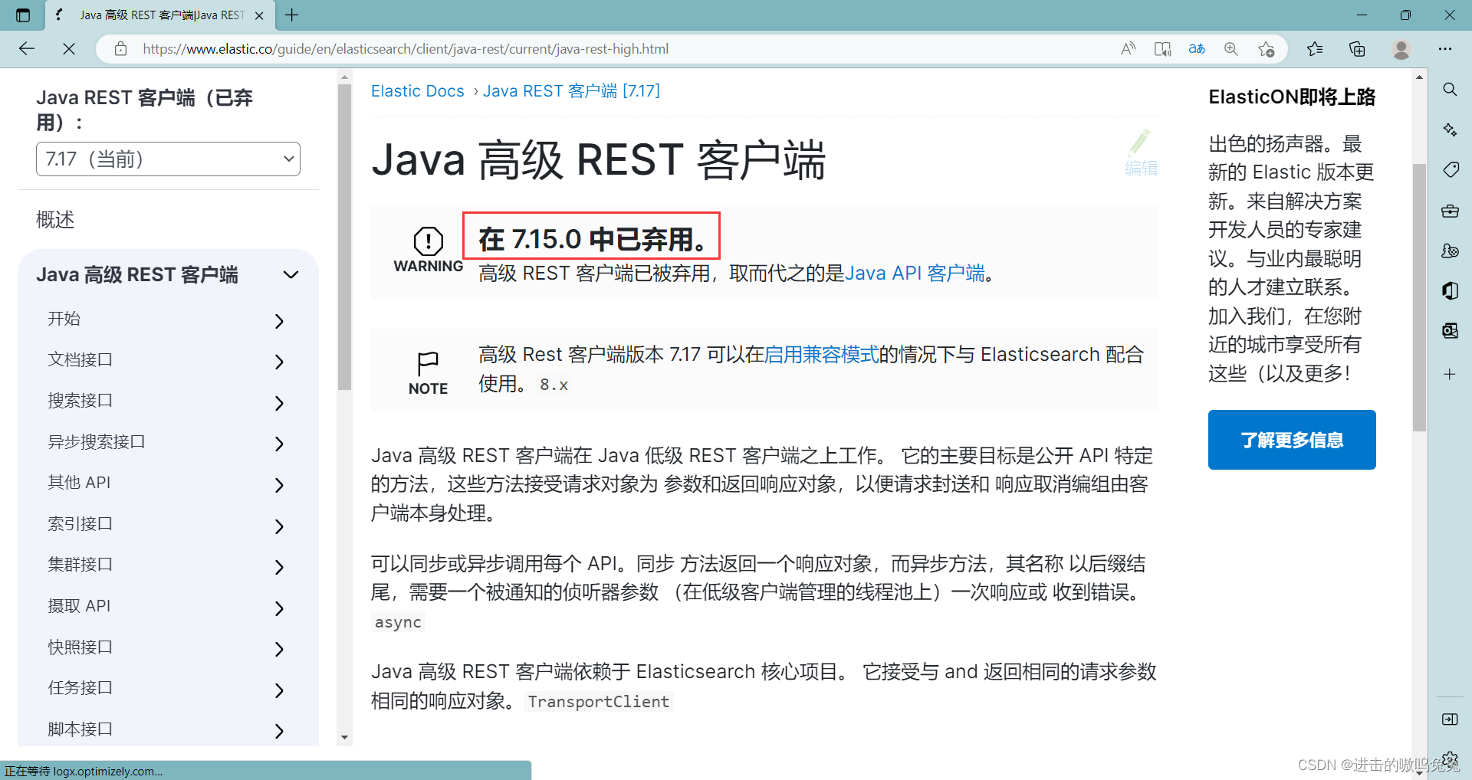Go back to the previous page
This screenshot has width=1472, height=780.
click(x=27, y=49)
